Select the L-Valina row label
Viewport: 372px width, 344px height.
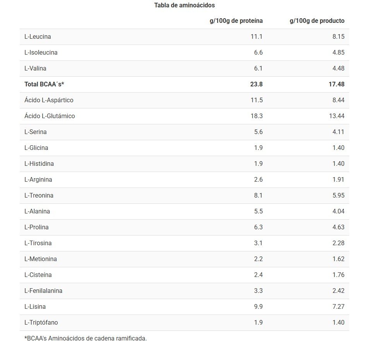tap(35, 69)
